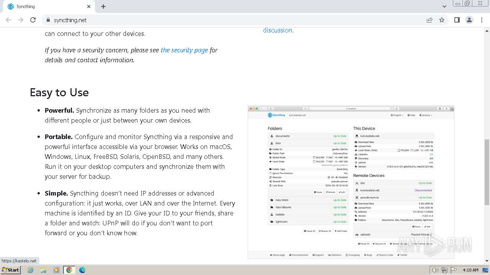Image resolution: width=490 pixels, height=275 pixels.
Task: Click Pause All under Folders in screenshot
Action: (x=310, y=231)
